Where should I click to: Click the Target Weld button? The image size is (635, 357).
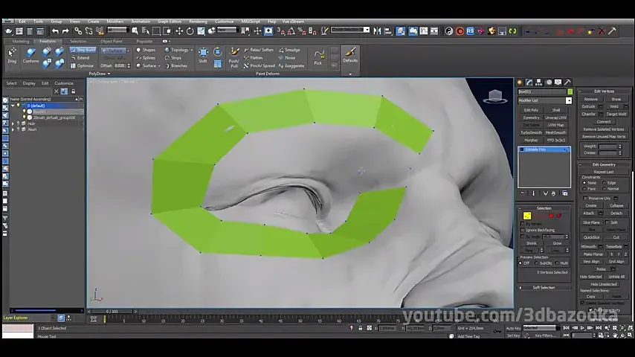(616, 115)
